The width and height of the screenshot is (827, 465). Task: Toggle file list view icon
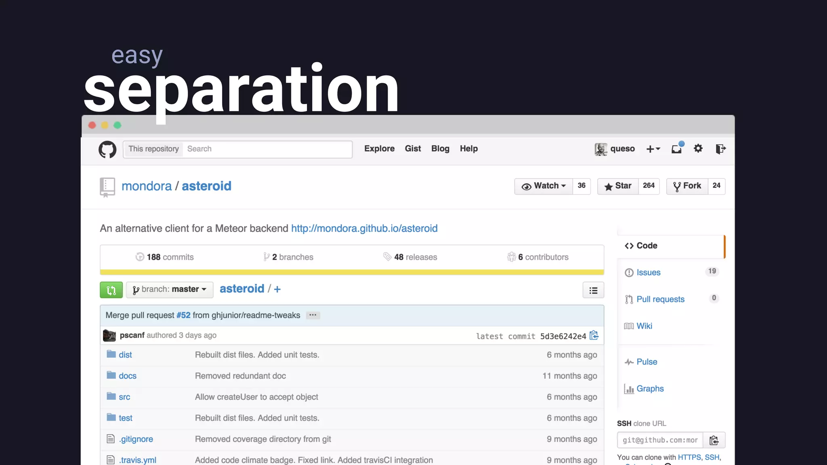tap(593, 290)
